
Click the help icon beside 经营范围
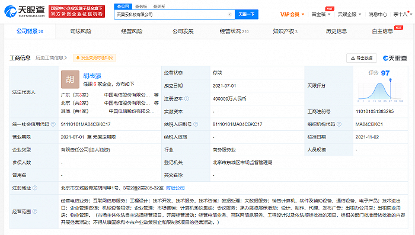click(x=34, y=211)
